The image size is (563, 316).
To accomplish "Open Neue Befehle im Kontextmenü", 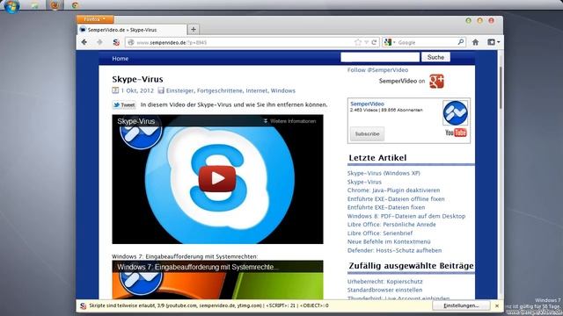I will [389, 242].
